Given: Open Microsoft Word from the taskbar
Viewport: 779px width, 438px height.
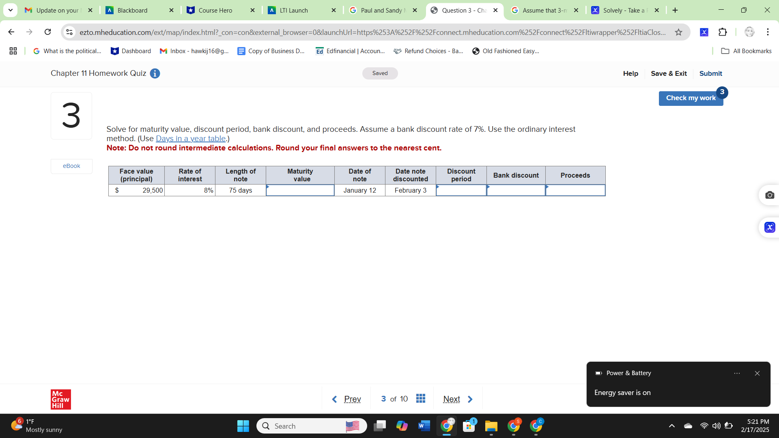Looking at the screenshot, I should point(424,426).
